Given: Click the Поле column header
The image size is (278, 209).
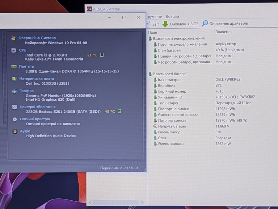Looking at the screenshot, I should pos(153,32).
